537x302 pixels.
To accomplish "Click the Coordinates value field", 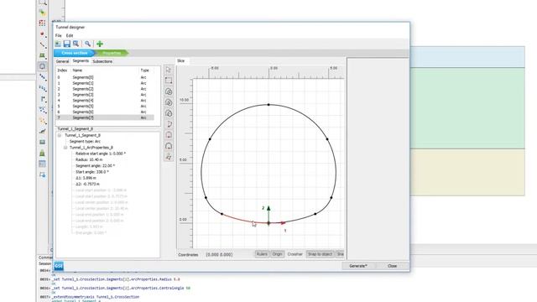I will tap(219, 255).
